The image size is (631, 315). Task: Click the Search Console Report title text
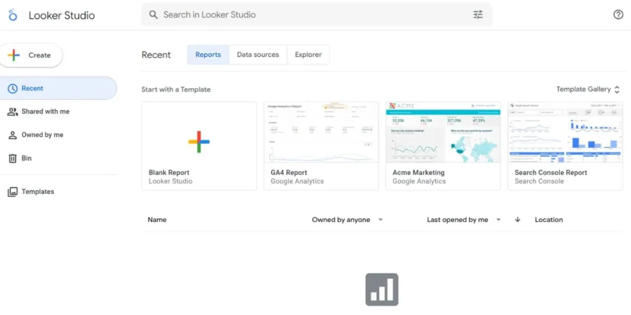click(x=551, y=172)
